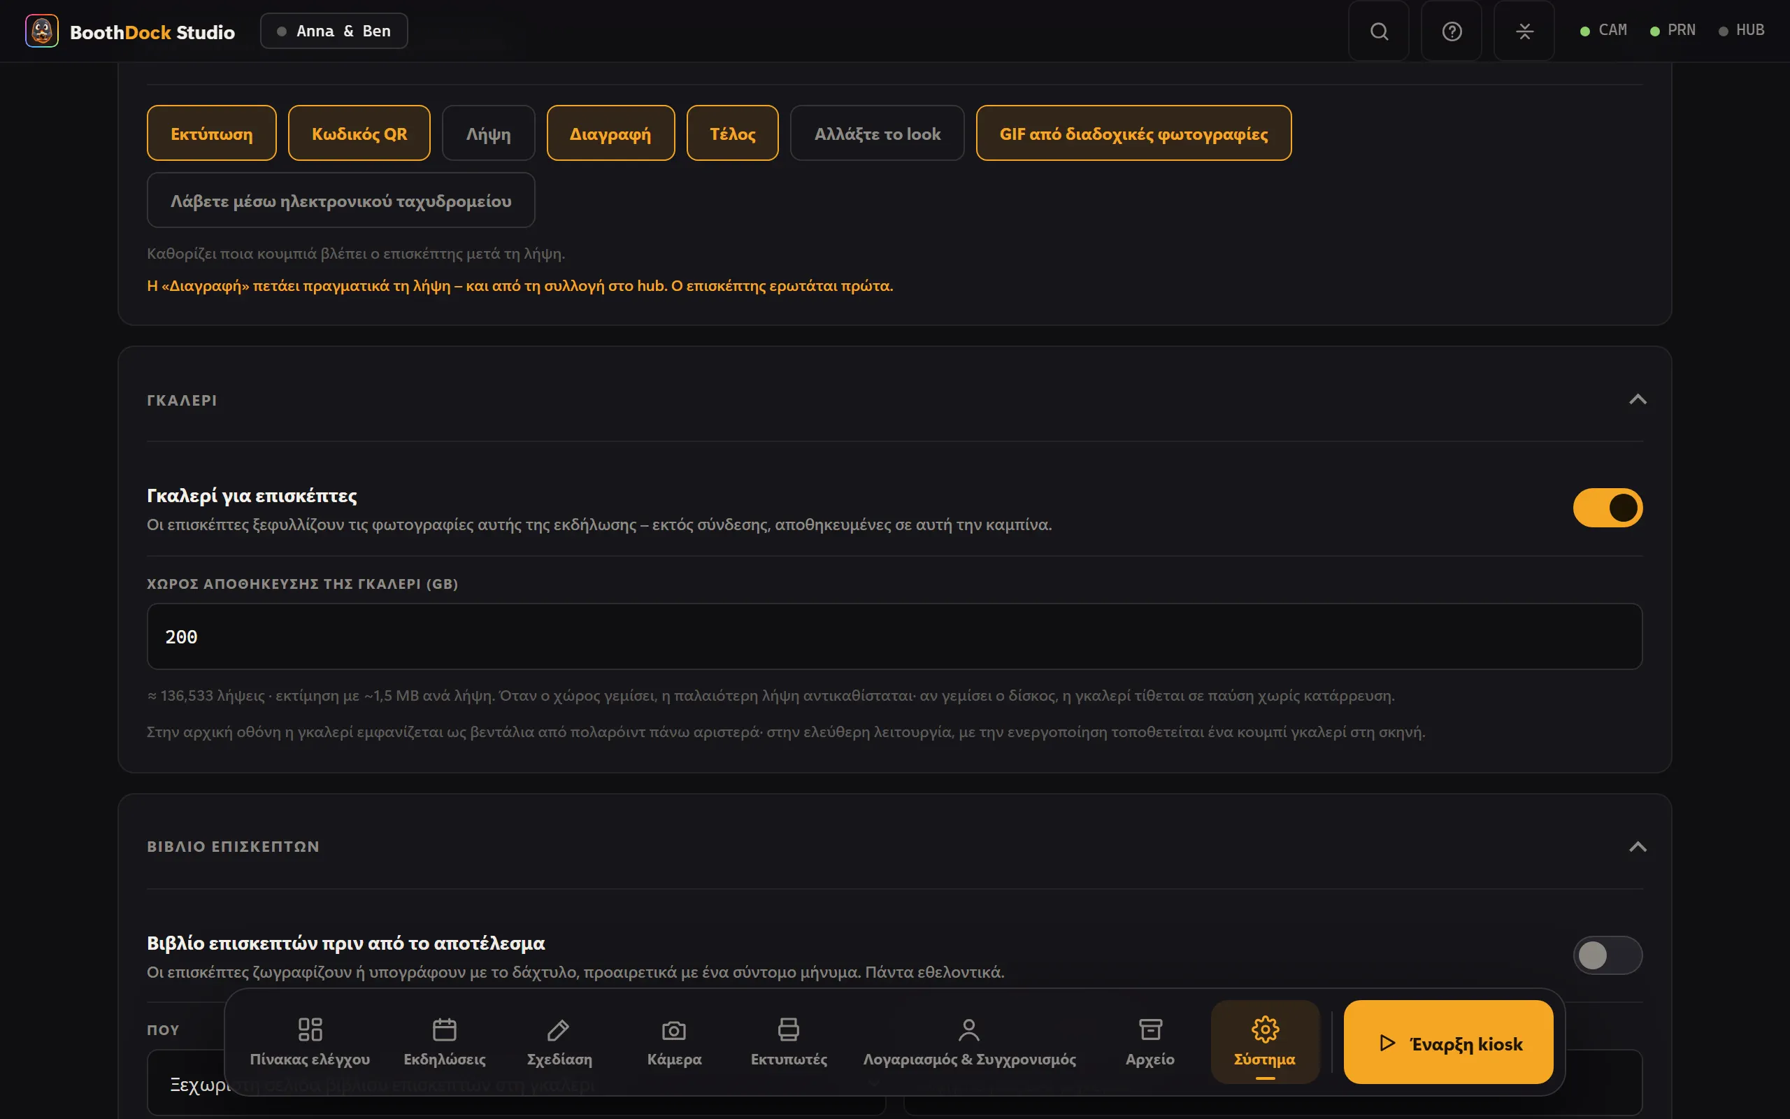Turn off Γκαλερί για επισκέπτες switch

[1608, 508]
